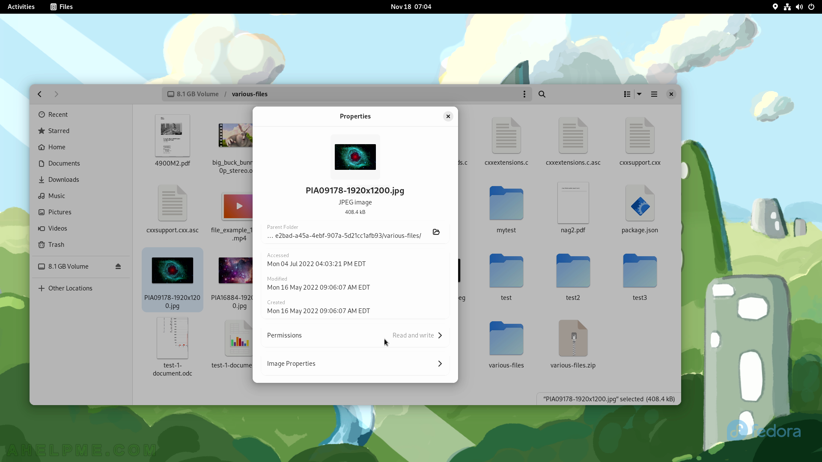Select the cxxsupport.cxx file
This screenshot has height=462, width=822.
click(x=640, y=141)
